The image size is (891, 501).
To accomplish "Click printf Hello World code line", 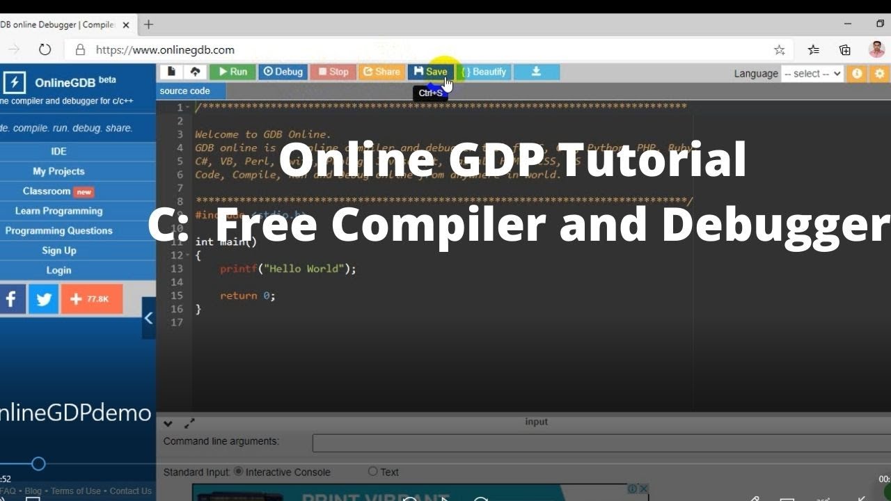I will point(288,269).
